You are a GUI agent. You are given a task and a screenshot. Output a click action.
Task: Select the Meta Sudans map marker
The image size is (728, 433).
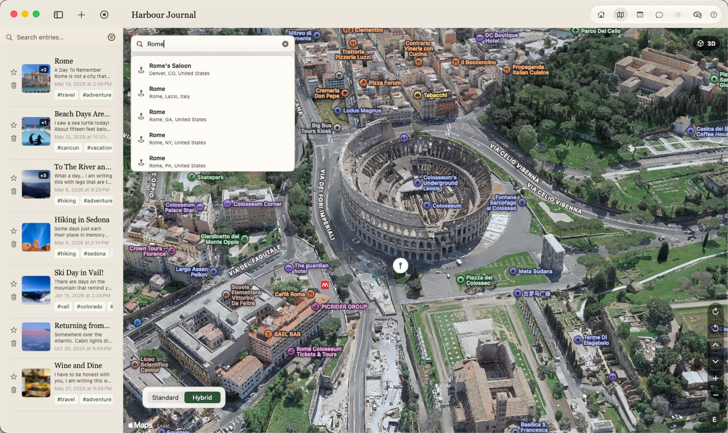pyautogui.click(x=513, y=271)
